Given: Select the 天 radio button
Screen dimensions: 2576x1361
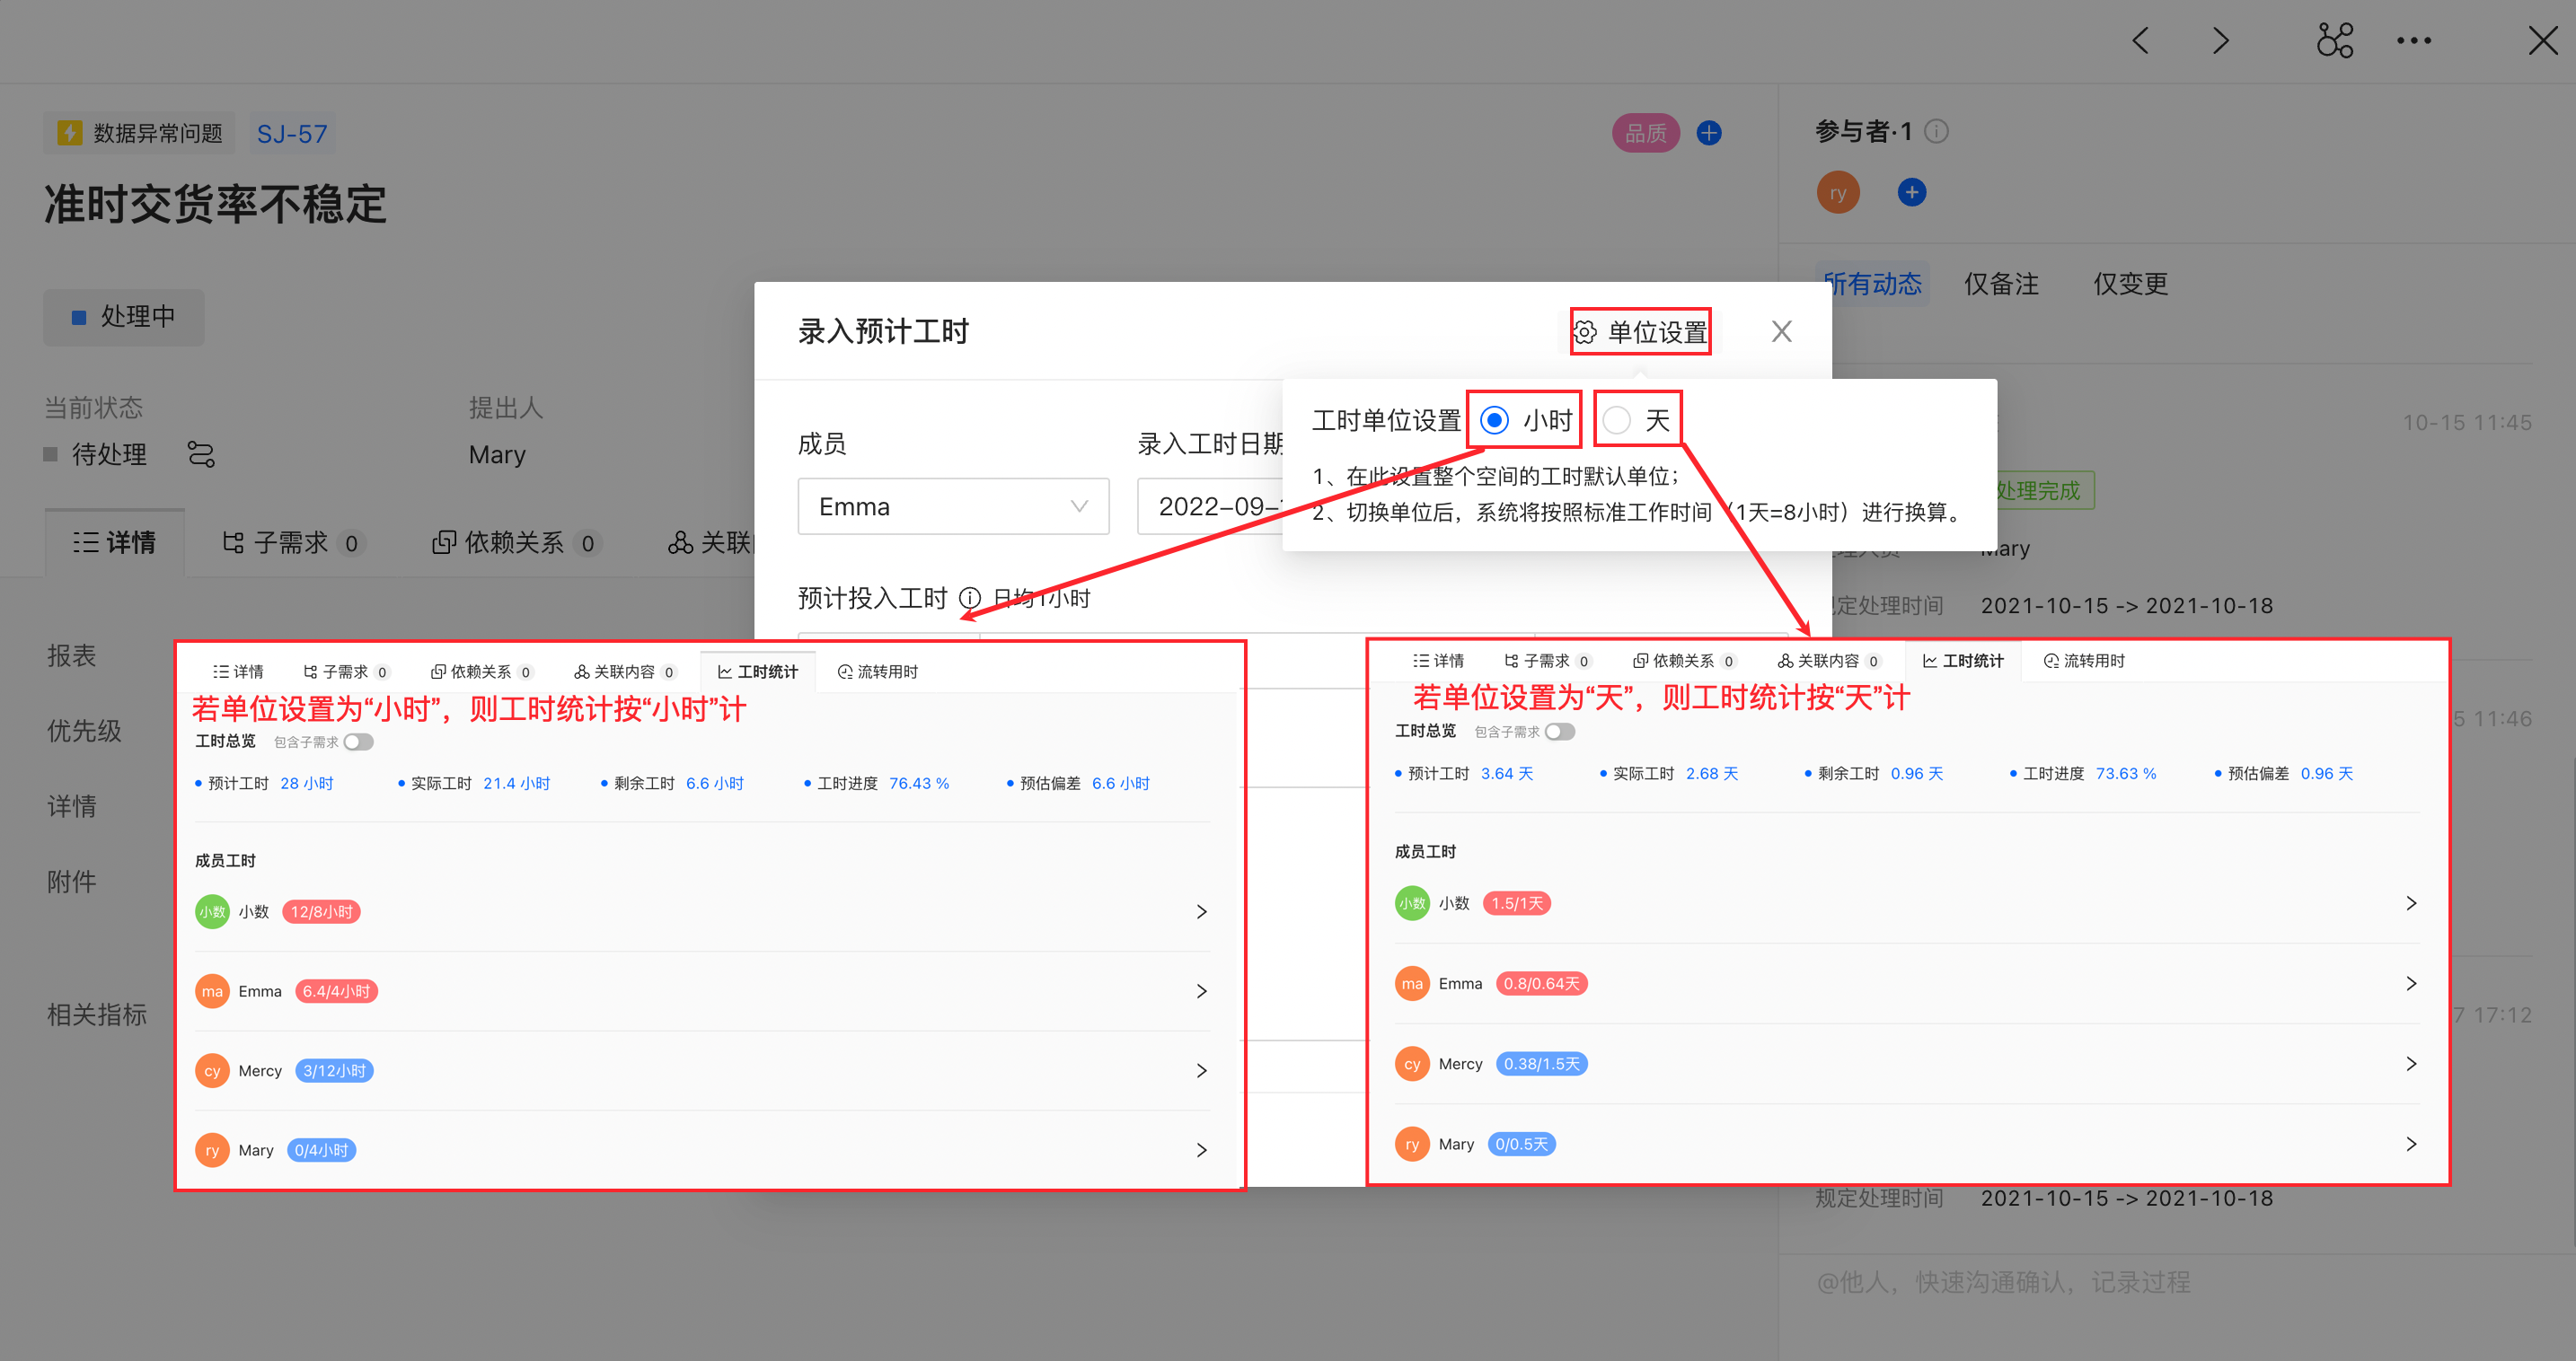Looking at the screenshot, I should [x=1616, y=419].
